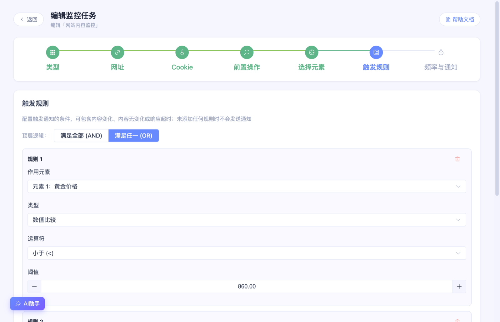Click the 网址 link step icon
Image resolution: width=500 pixels, height=322 pixels.
click(117, 52)
